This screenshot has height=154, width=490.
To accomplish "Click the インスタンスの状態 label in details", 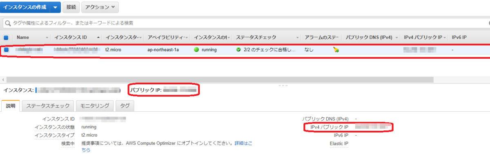I will pyautogui.click(x=54, y=127).
